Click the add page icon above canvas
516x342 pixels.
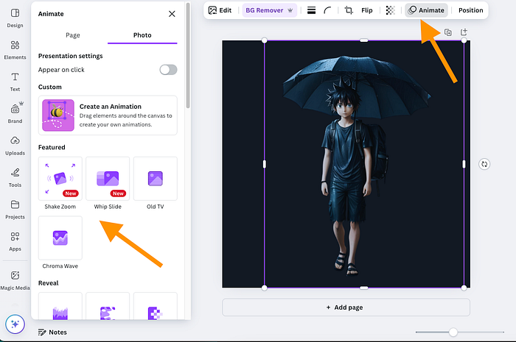(x=464, y=32)
